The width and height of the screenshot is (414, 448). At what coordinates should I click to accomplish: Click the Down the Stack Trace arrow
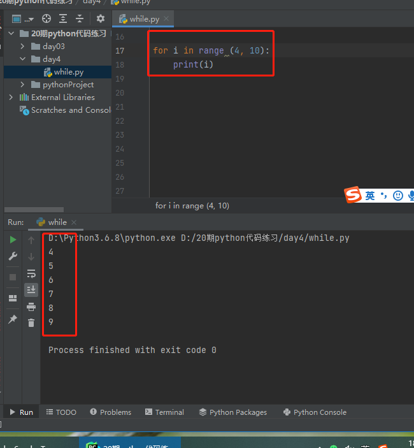31,257
